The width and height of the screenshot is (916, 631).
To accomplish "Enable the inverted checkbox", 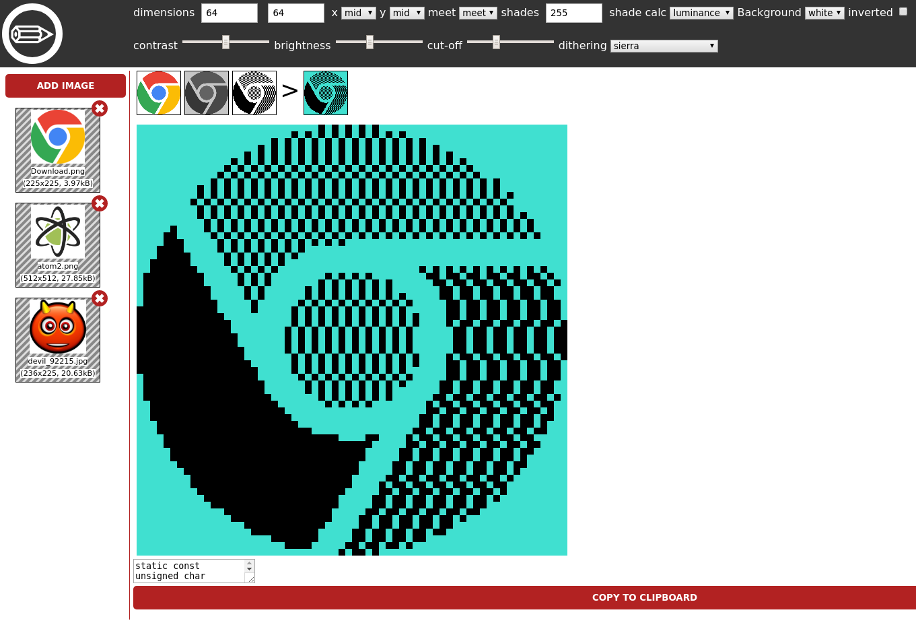I will (x=903, y=11).
